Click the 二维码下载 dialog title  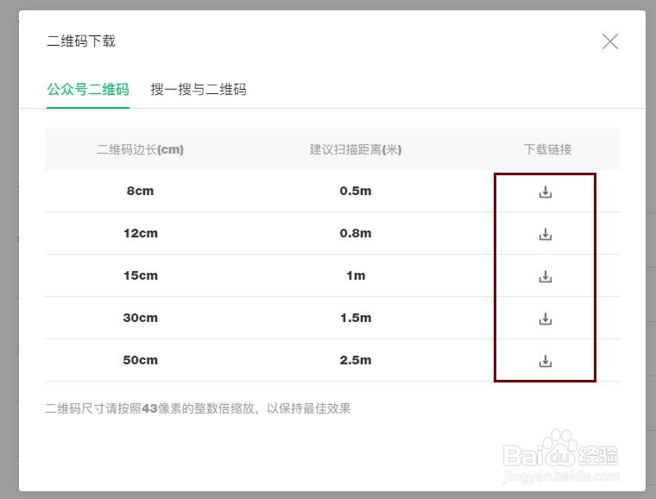coord(81,41)
